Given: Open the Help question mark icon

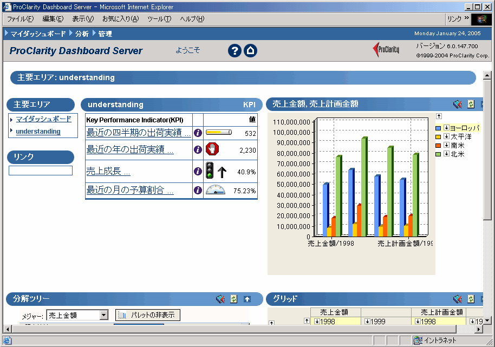Looking at the screenshot, I should tap(235, 50).
